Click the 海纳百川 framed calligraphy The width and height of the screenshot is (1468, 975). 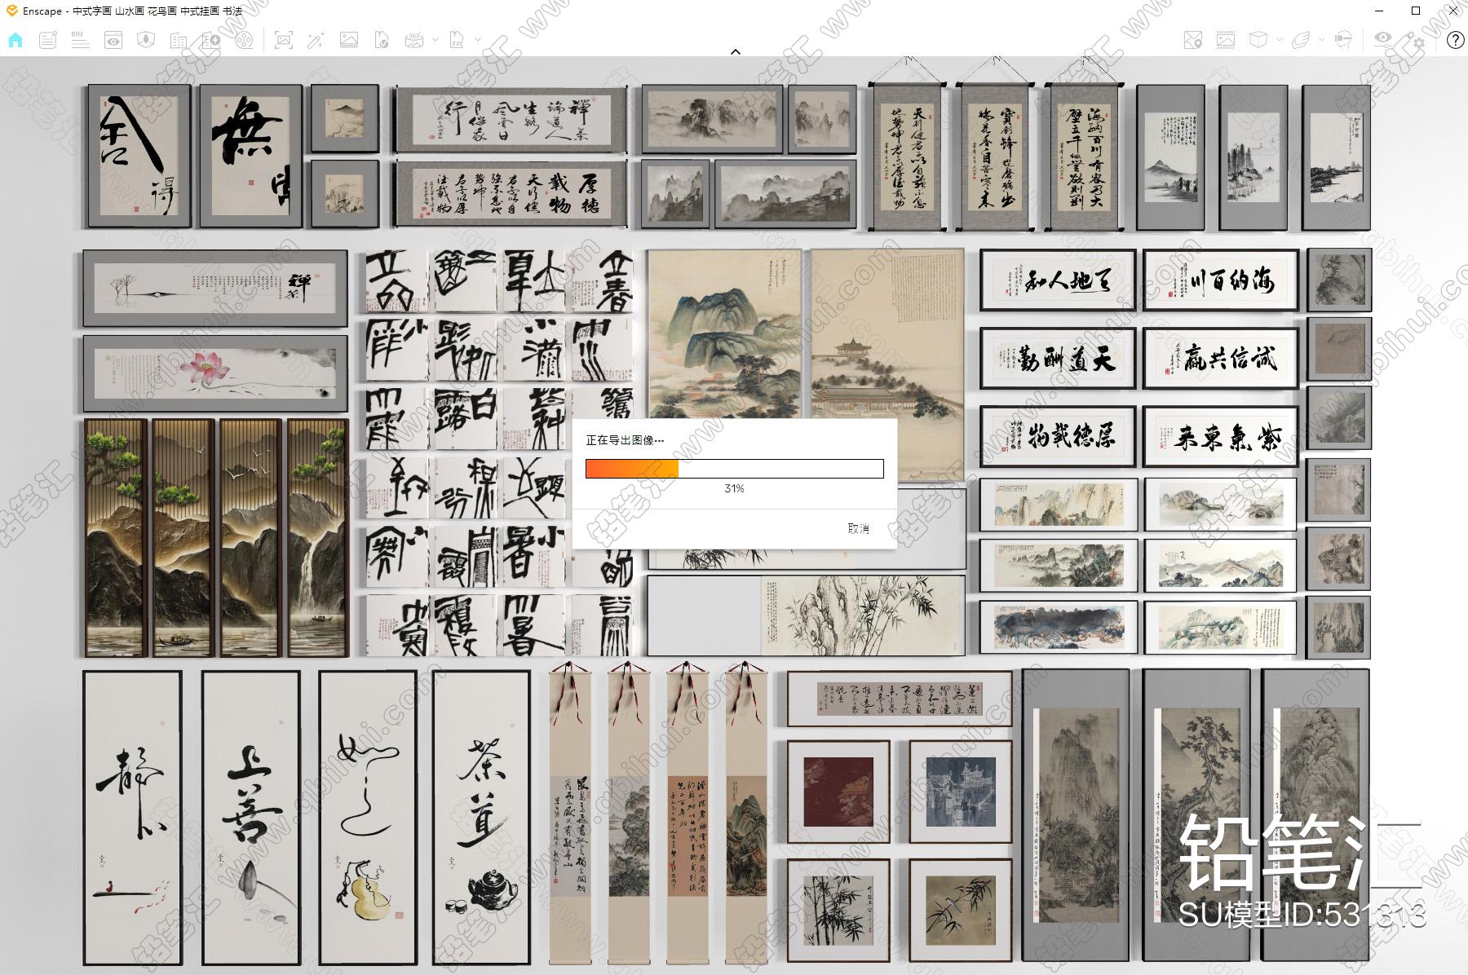pos(1220,280)
